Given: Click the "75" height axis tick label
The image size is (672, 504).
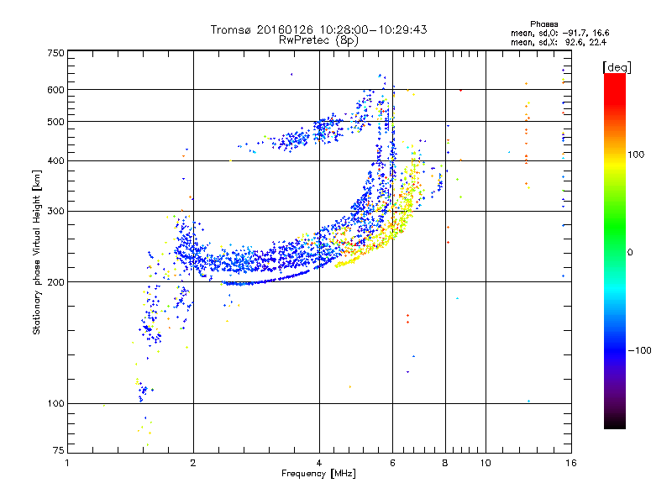Looking at the screenshot, I should 59,450.
